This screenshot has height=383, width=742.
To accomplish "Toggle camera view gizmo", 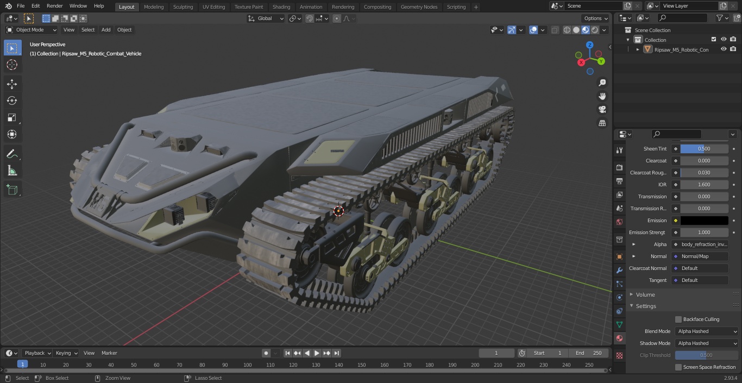I will [x=602, y=110].
